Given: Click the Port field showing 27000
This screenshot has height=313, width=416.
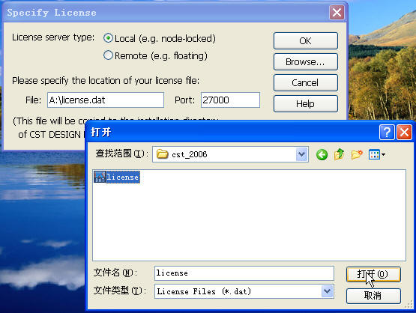Looking at the screenshot, I should (x=230, y=100).
